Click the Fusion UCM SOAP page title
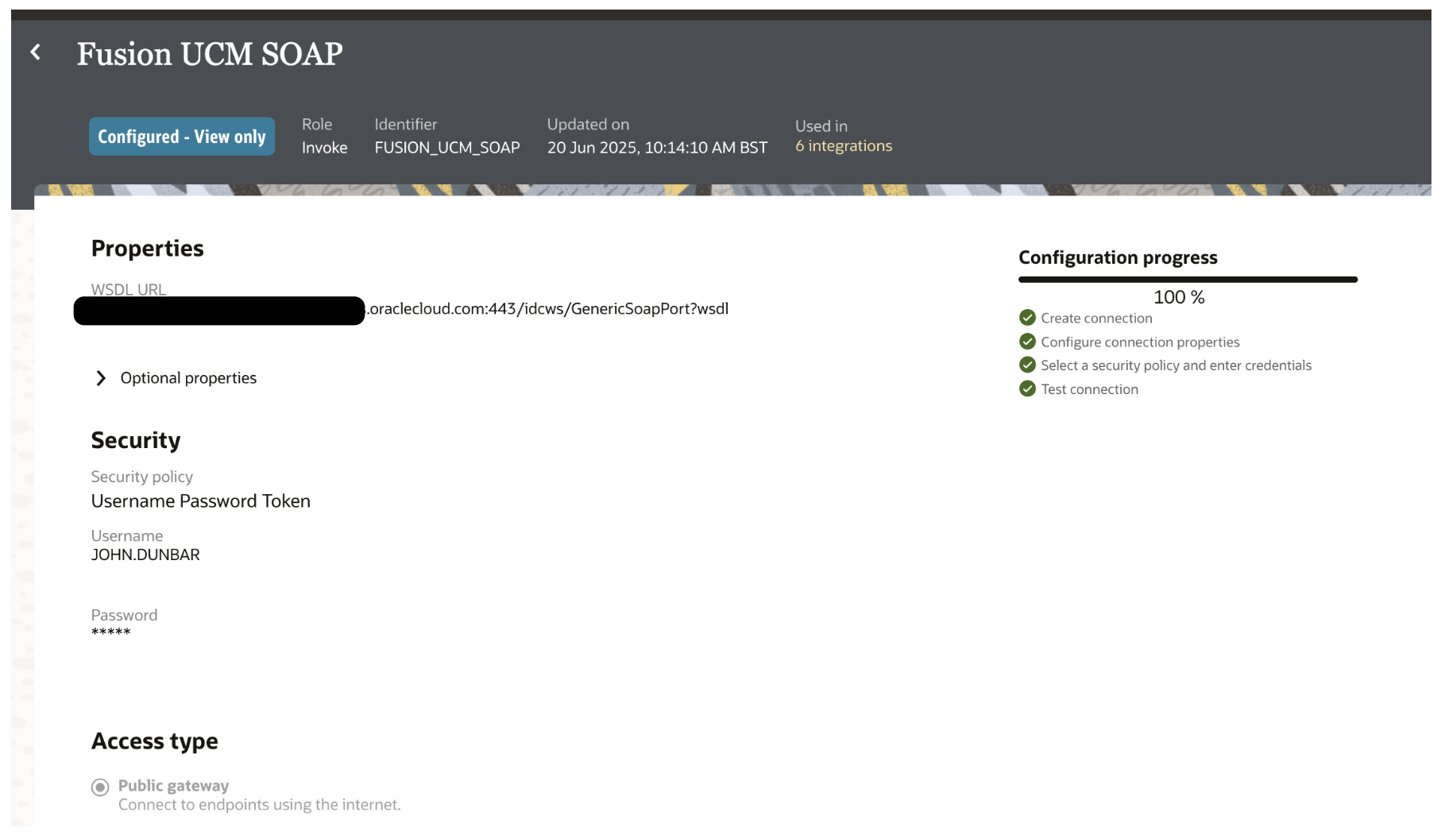Screen dimensions: 1441x839 pos(210,54)
